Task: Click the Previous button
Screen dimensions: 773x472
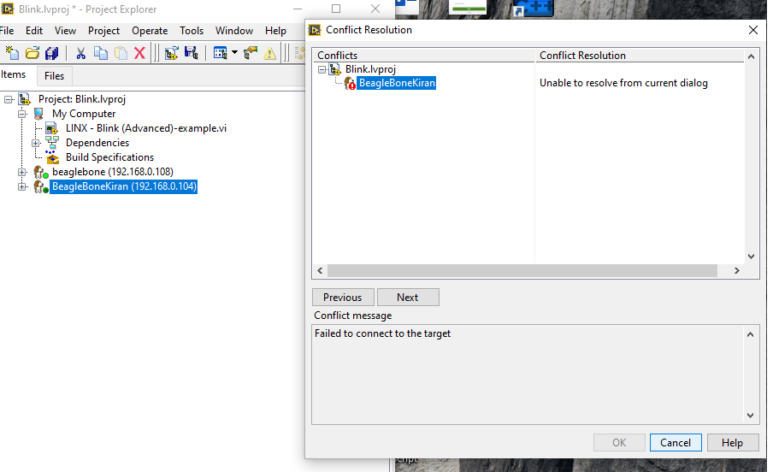Action: point(343,298)
